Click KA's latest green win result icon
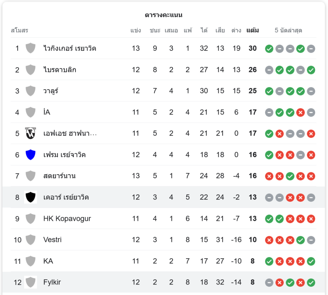The height and width of the screenshot is (295, 328). pyautogui.click(x=311, y=261)
